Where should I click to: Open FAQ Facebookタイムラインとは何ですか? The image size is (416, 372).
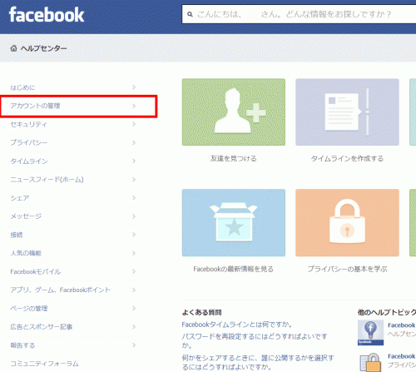coord(237,325)
